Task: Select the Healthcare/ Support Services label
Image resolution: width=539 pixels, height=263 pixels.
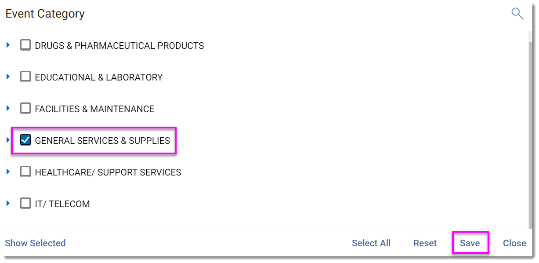Action: click(108, 172)
